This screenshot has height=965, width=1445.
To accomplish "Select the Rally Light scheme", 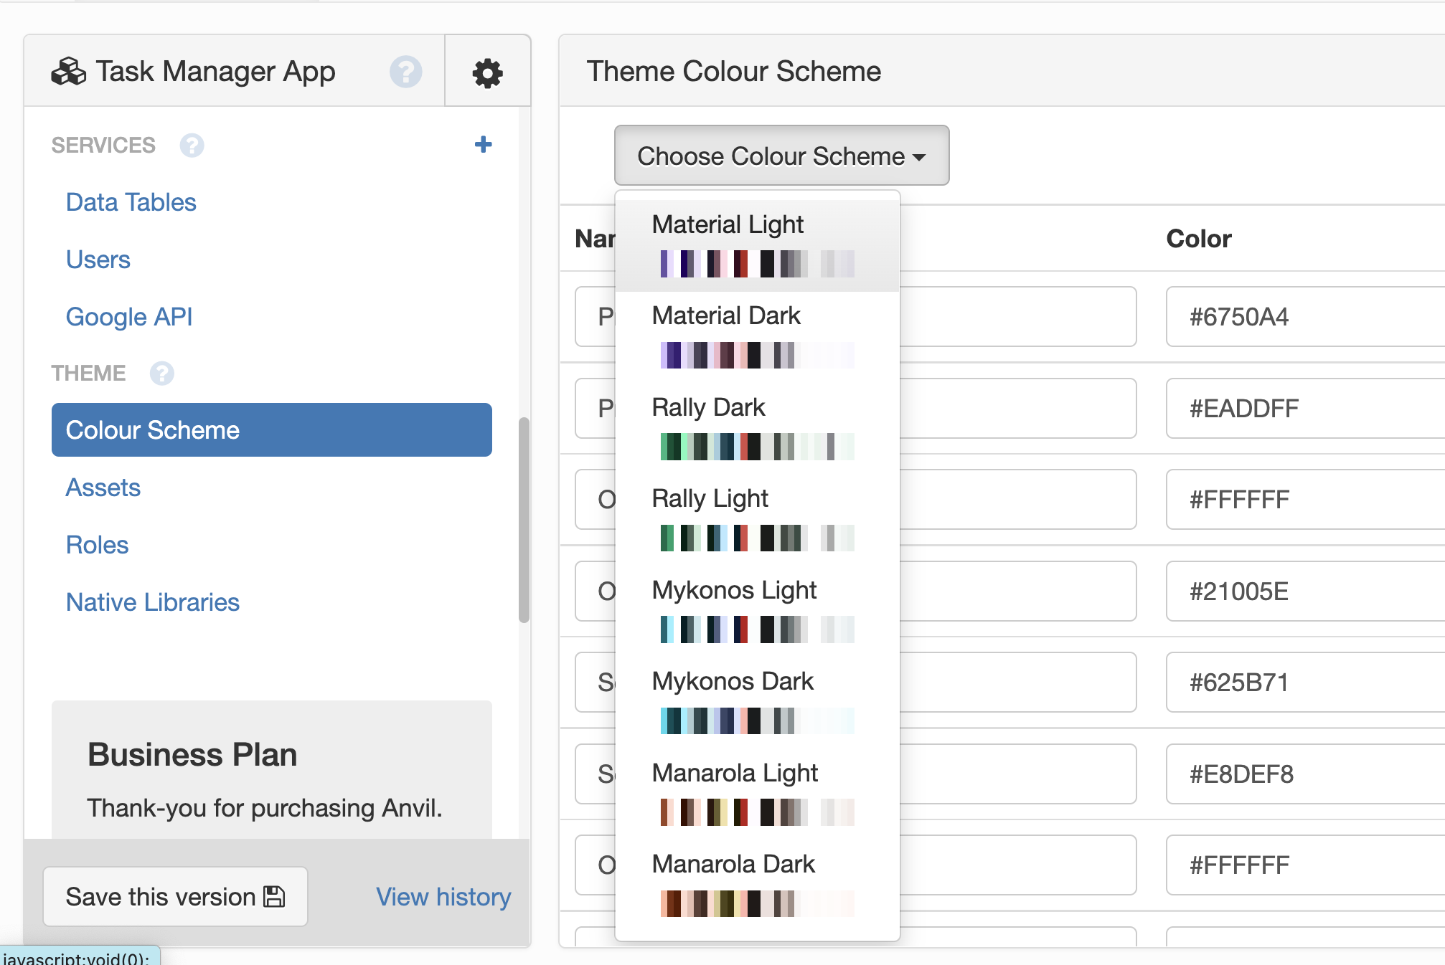I will tap(758, 519).
